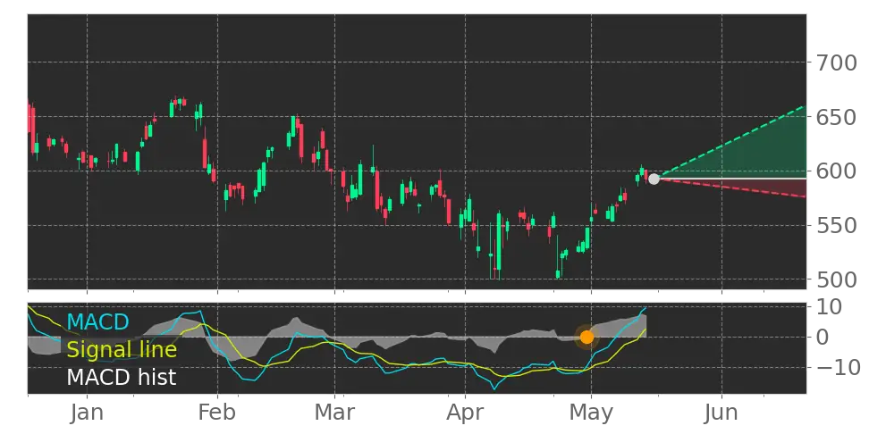Click the MACD axis value 10
Image resolution: width=869 pixels, height=434 pixels.
pyautogui.click(x=830, y=306)
